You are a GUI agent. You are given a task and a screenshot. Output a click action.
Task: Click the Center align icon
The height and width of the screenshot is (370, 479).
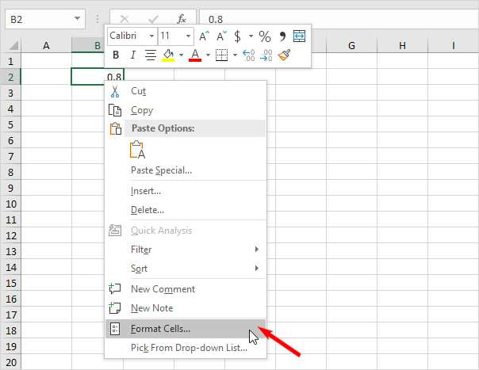click(x=151, y=55)
